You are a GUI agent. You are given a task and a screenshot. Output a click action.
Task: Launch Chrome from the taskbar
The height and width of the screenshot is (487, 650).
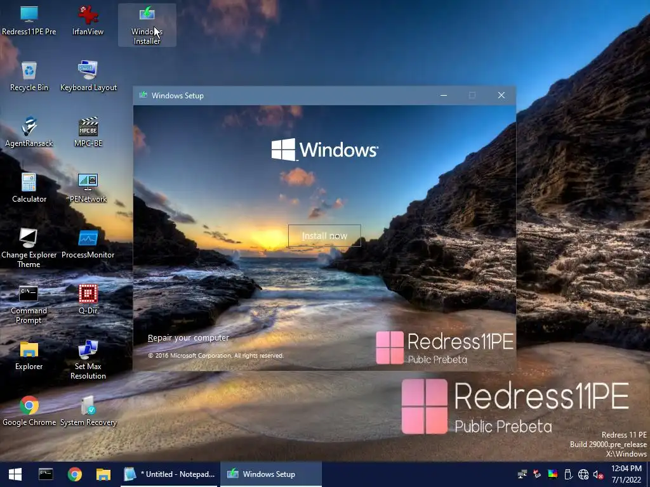click(75, 474)
